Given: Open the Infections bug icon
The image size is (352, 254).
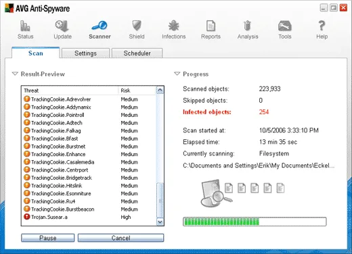Looking at the screenshot, I should tap(174, 26).
